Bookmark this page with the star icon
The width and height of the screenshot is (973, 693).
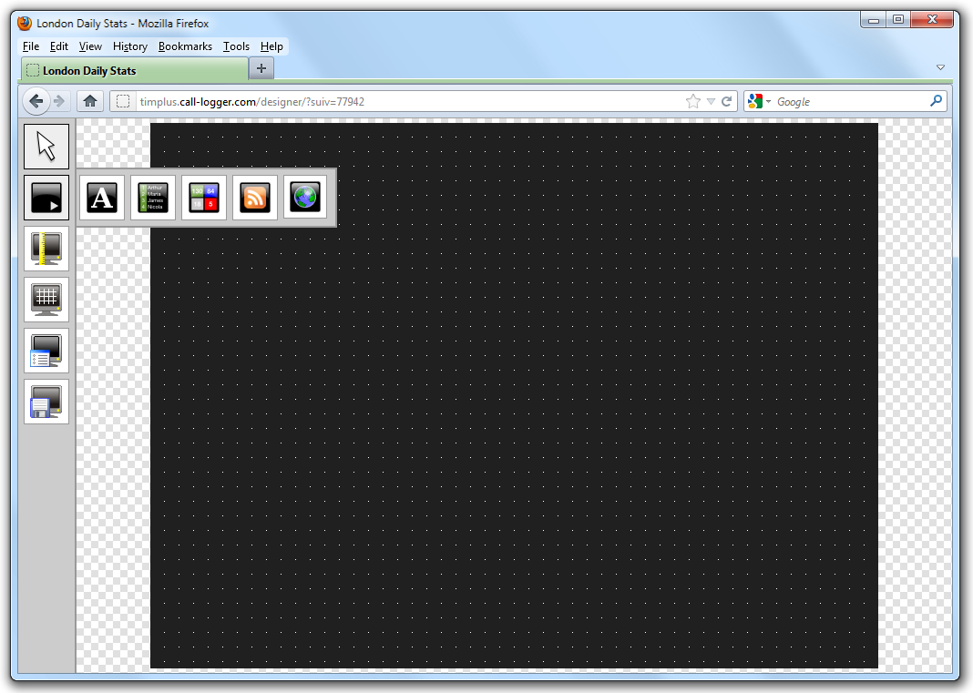691,101
